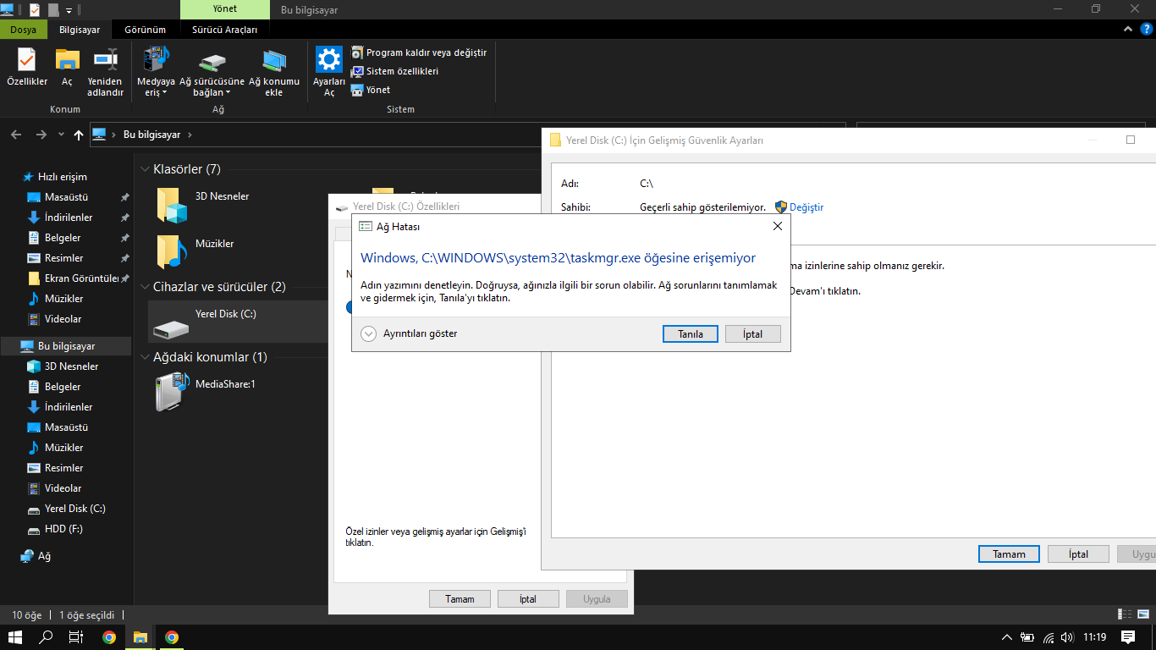Open Ağ sürücüsüne bağlan dropdown
Image resolution: width=1156 pixels, height=650 pixels.
(x=212, y=72)
